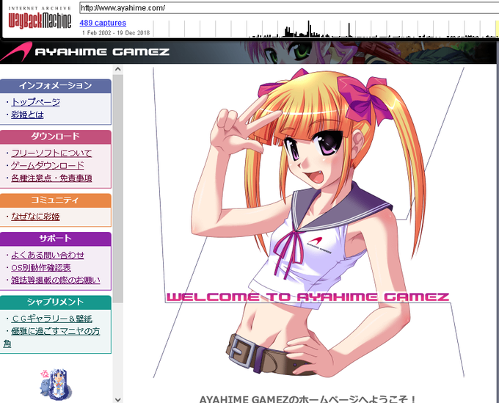Click the sidebar scrollbar up arrow

(117, 69)
